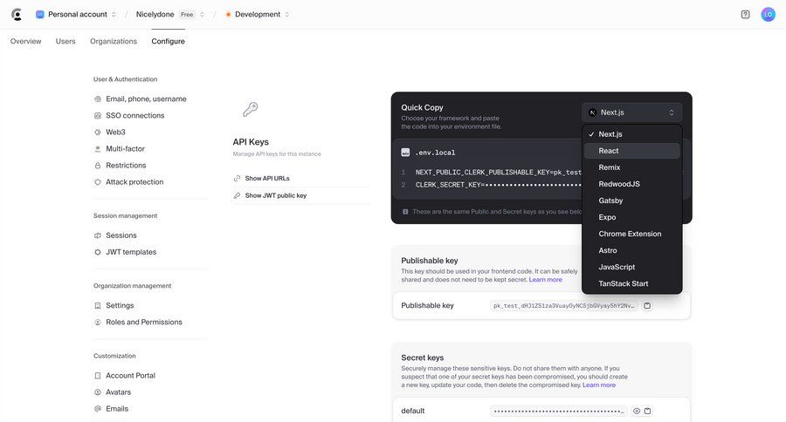Viewport: 786px width, 422px height.
Task: Click the Clerk logo icon
Action: pyautogui.click(x=17, y=15)
